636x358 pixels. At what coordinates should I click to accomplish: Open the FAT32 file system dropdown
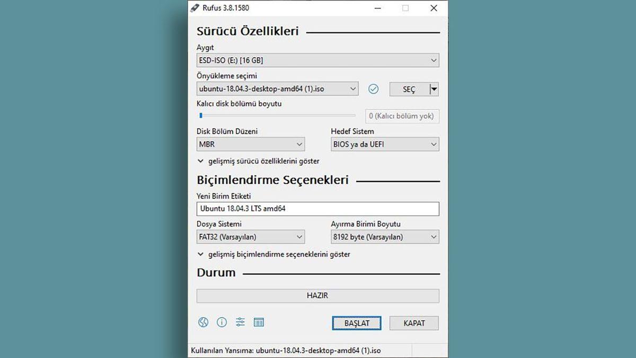(250, 237)
